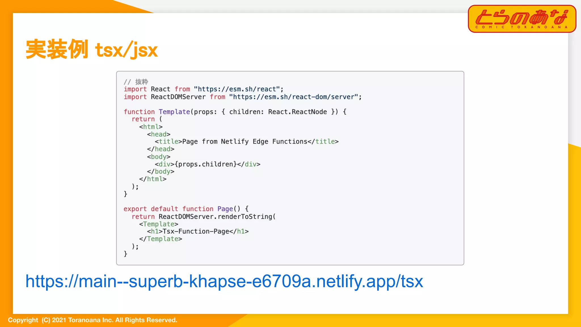Click the Page function name in code
The image size is (581, 327).
click(x=225, y=209)
